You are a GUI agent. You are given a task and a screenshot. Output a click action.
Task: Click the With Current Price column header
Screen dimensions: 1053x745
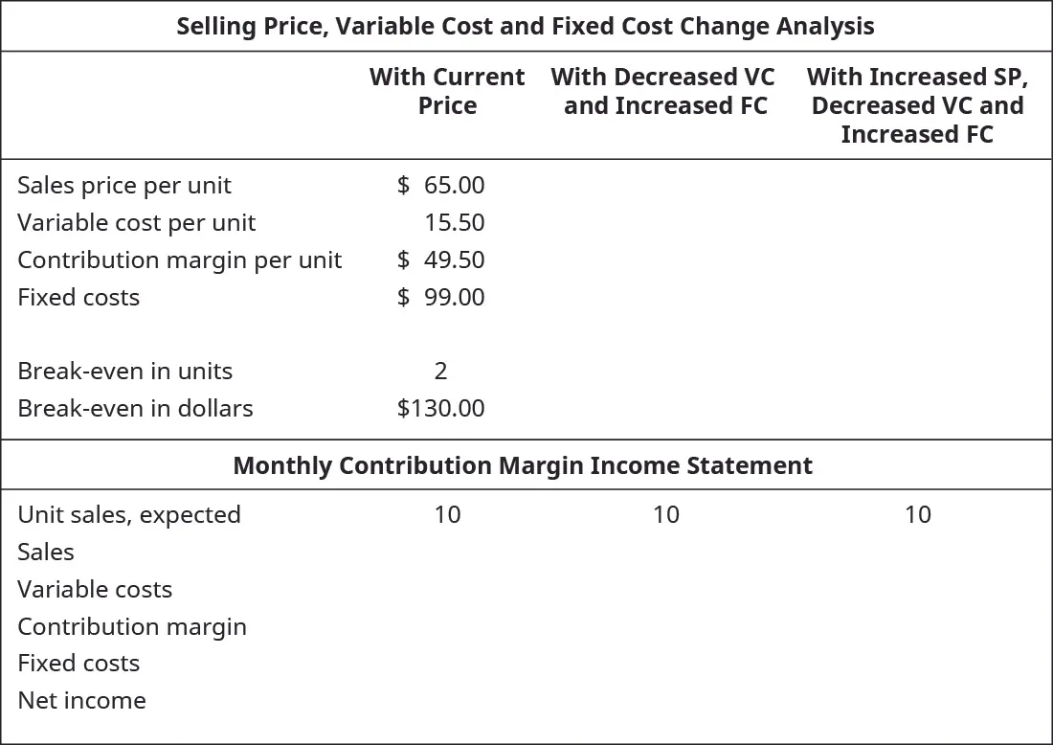click(x=447, y=91)
